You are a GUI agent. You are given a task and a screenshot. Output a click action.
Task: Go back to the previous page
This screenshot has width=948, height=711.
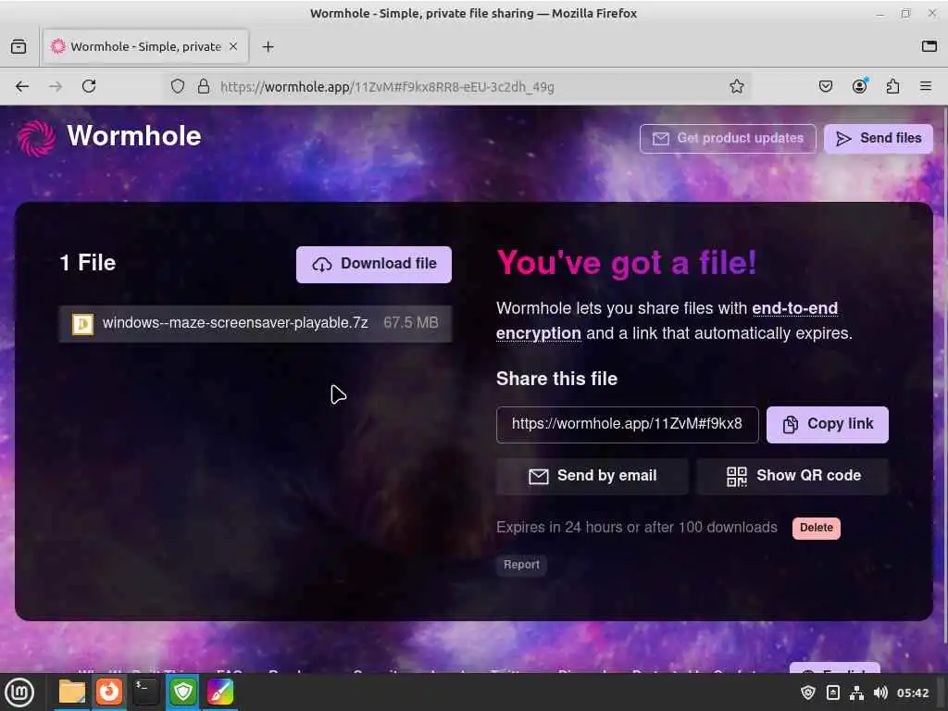tap(22, 86)
